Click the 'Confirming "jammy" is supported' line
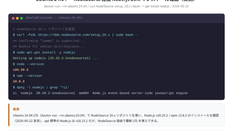233x131 pixels. point(49,41)
